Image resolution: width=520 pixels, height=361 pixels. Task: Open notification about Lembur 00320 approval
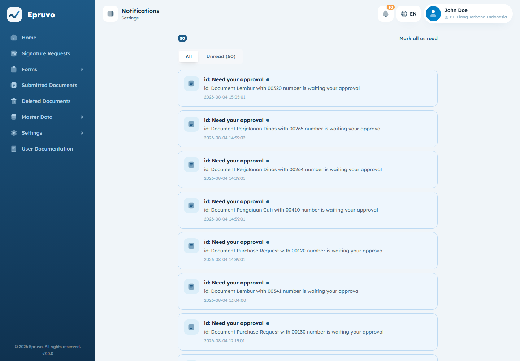click(308, 88)
